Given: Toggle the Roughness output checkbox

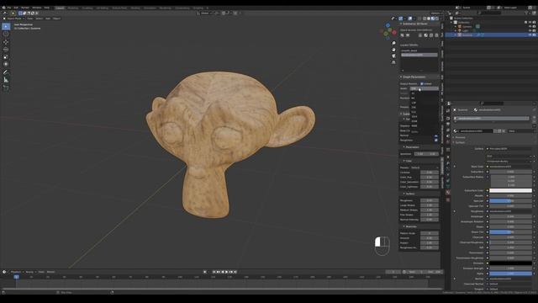Looking at the screenshot, I should coord(436,141).
